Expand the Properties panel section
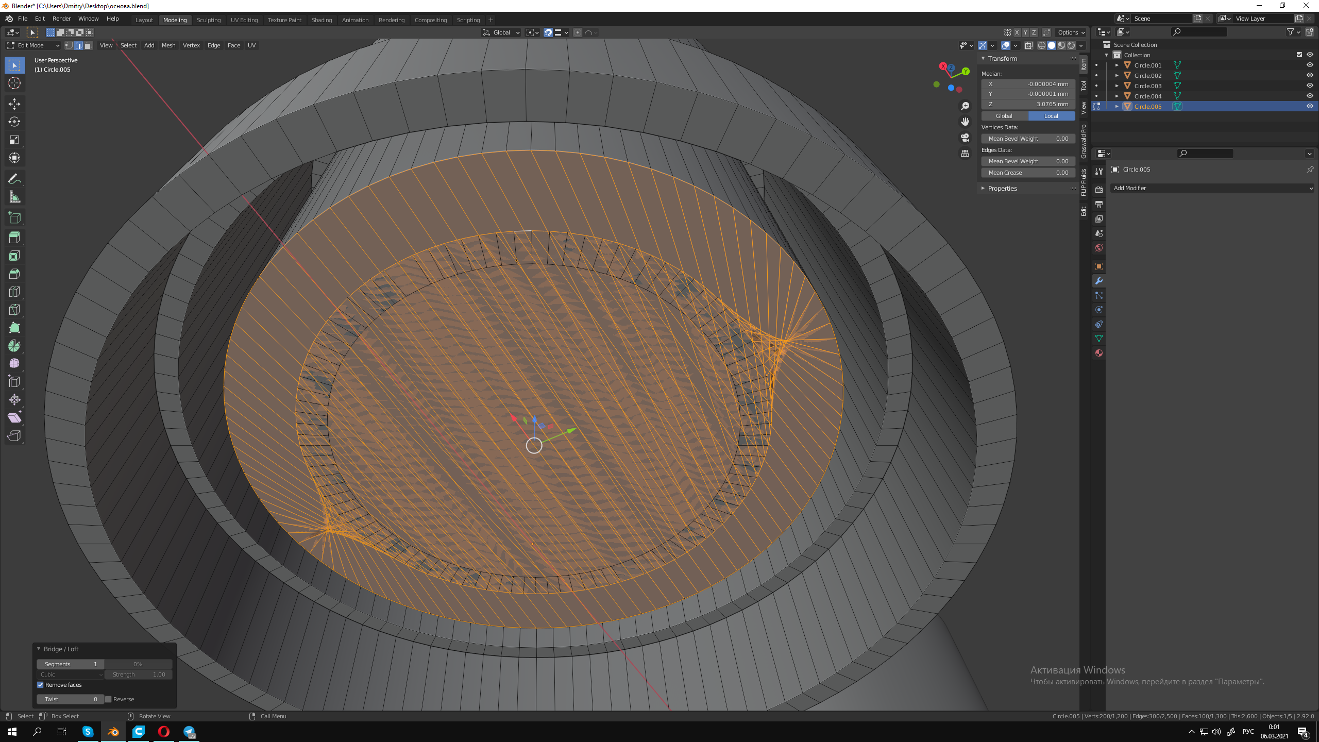Screen dimensions: 1319x742 [x=983, y=189]
